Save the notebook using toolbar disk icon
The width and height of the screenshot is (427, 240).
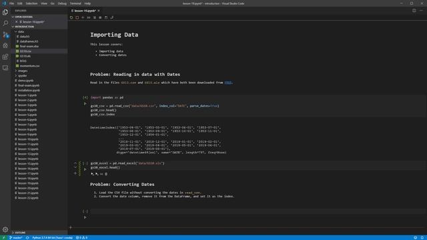106,17
